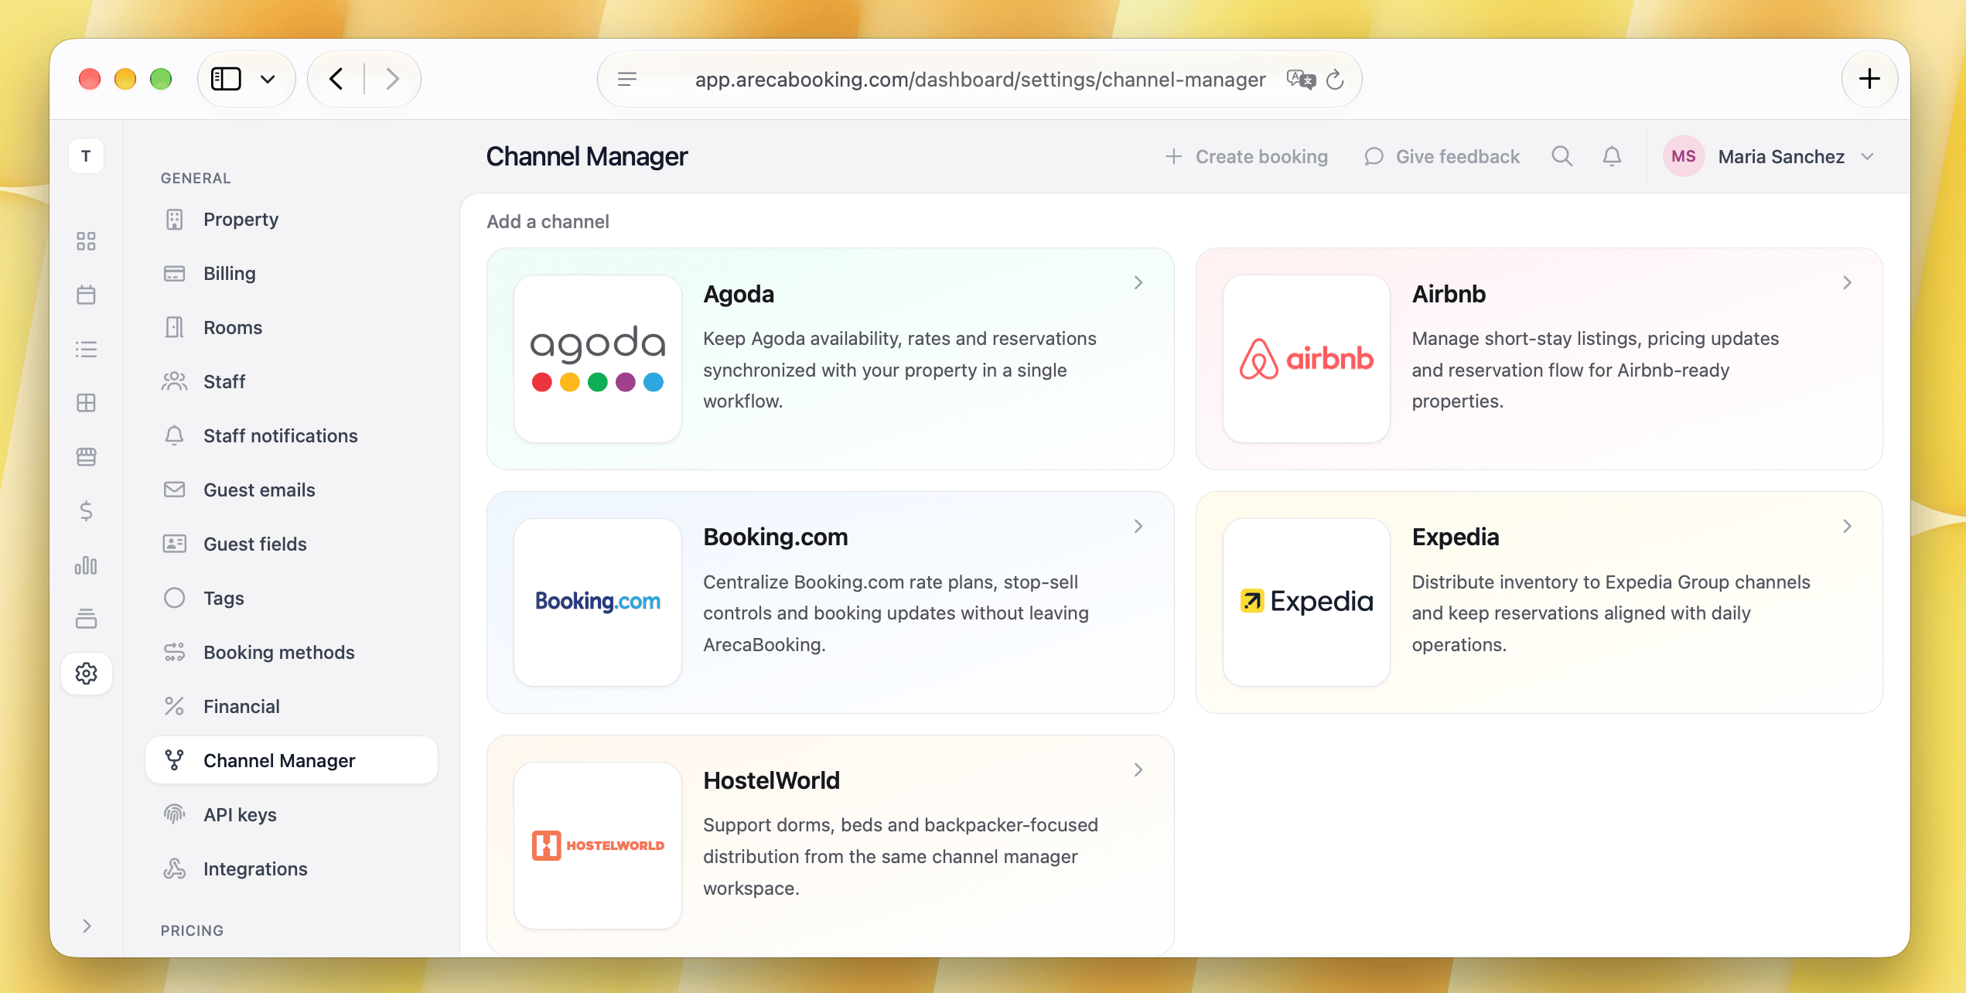This screenshot has width=1966, height=993.
Task: Reload the page with refresh icon
Action: pos(1335,79)
